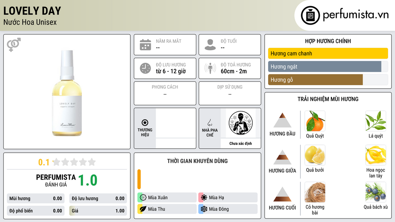
Task: Click the unisex gender symbol icon
Action: pyautogui.click(x=14, y=45)
